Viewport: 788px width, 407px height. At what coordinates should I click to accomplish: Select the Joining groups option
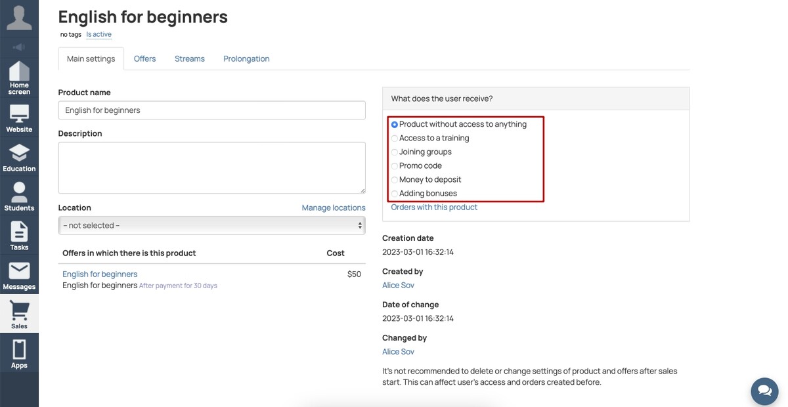(395, 152)
